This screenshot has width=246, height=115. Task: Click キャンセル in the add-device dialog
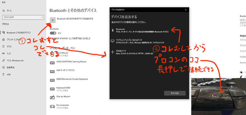[x=175, y=93]
